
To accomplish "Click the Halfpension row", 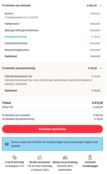I will (52, 24).
